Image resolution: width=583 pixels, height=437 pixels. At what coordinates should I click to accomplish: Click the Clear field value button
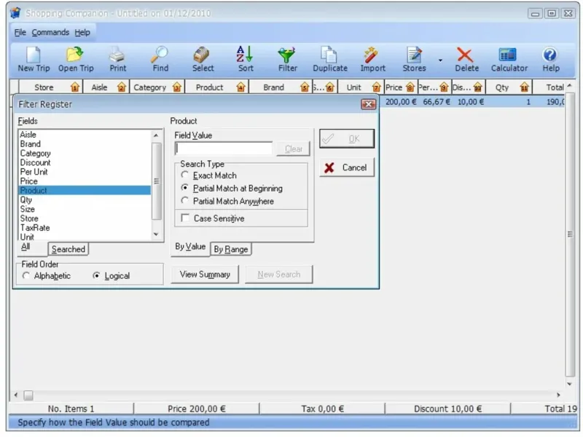coord(293,149)
